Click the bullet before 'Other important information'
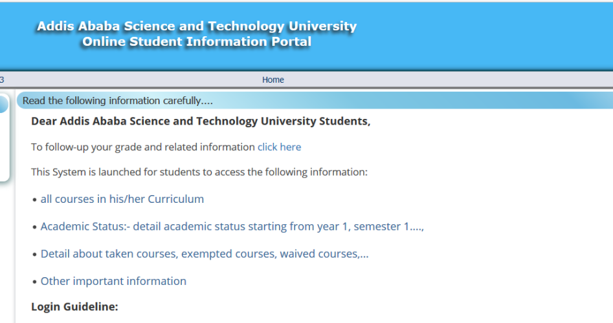The image size is (613, 323). 34,282
